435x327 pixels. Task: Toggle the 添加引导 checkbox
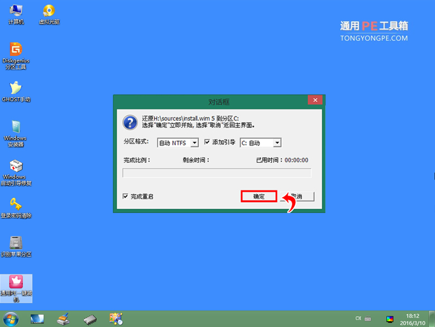click(207, 142)
